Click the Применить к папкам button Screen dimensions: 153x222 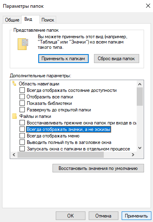pyautogui.click(x=63, y=59)
